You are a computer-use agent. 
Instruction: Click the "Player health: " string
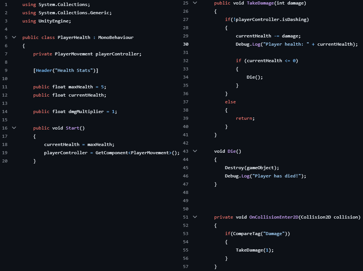coord(286,44)
